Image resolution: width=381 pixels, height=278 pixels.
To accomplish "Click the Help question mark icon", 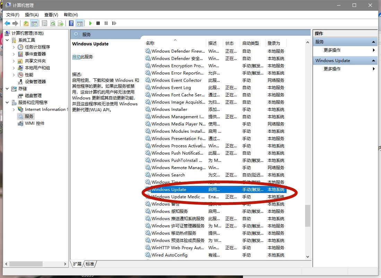I will point(71,23).
